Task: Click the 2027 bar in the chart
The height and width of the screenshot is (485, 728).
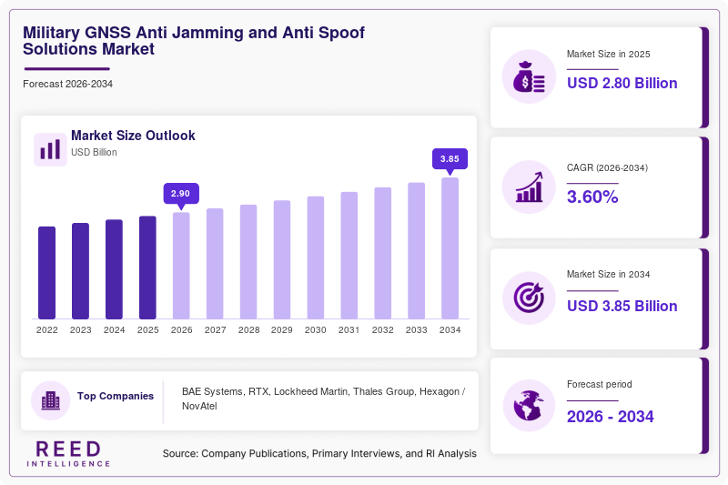Action: 215,264
